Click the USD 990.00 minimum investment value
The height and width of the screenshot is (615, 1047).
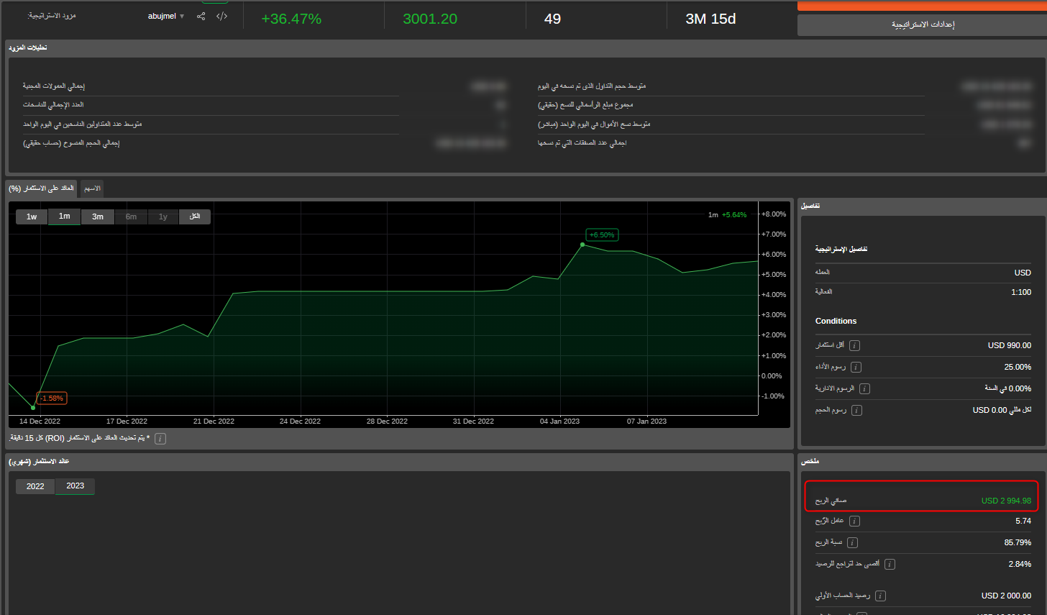1010,345
